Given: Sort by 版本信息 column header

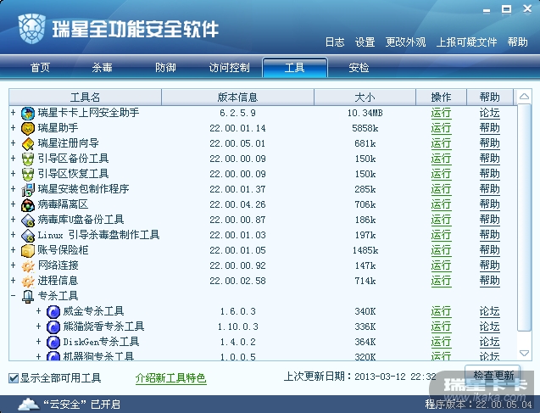Looking at the screenshot, I should 237,98.
